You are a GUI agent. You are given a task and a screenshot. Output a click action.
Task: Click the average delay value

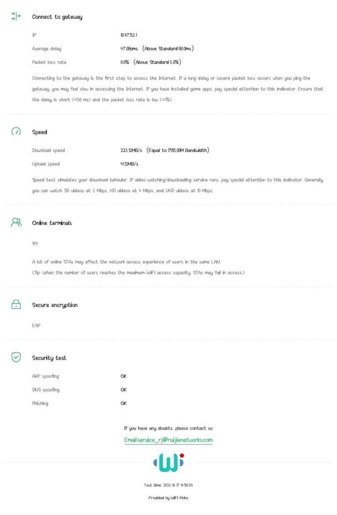point(157,49)
